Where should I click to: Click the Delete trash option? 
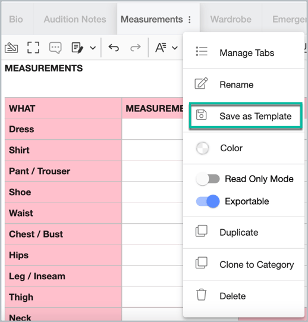tap(244, 296)
